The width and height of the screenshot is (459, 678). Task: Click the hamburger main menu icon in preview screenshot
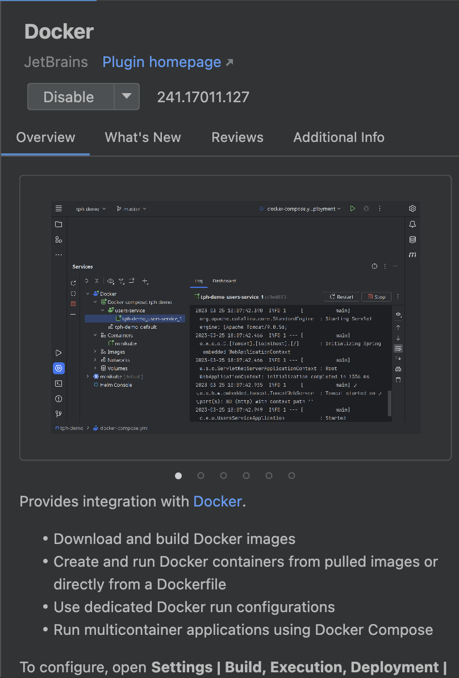pos(59,209)
